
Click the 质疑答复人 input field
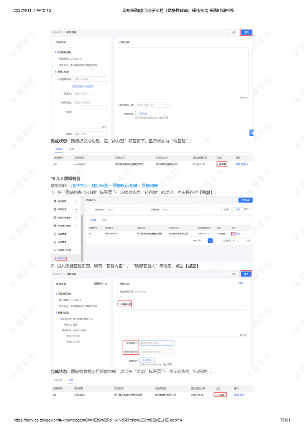pyautogui.click(x=157, y=343)
